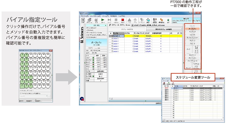The height and width of the screenshot is (124, 226).
Task: Click the log toolbar icon with green dot
Action: coord(168,20)
